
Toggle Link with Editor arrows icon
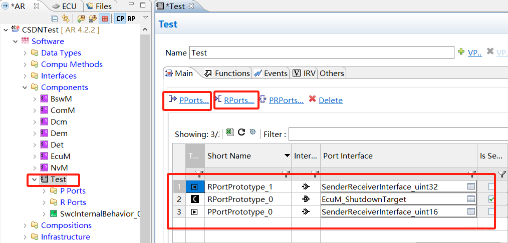66,18
